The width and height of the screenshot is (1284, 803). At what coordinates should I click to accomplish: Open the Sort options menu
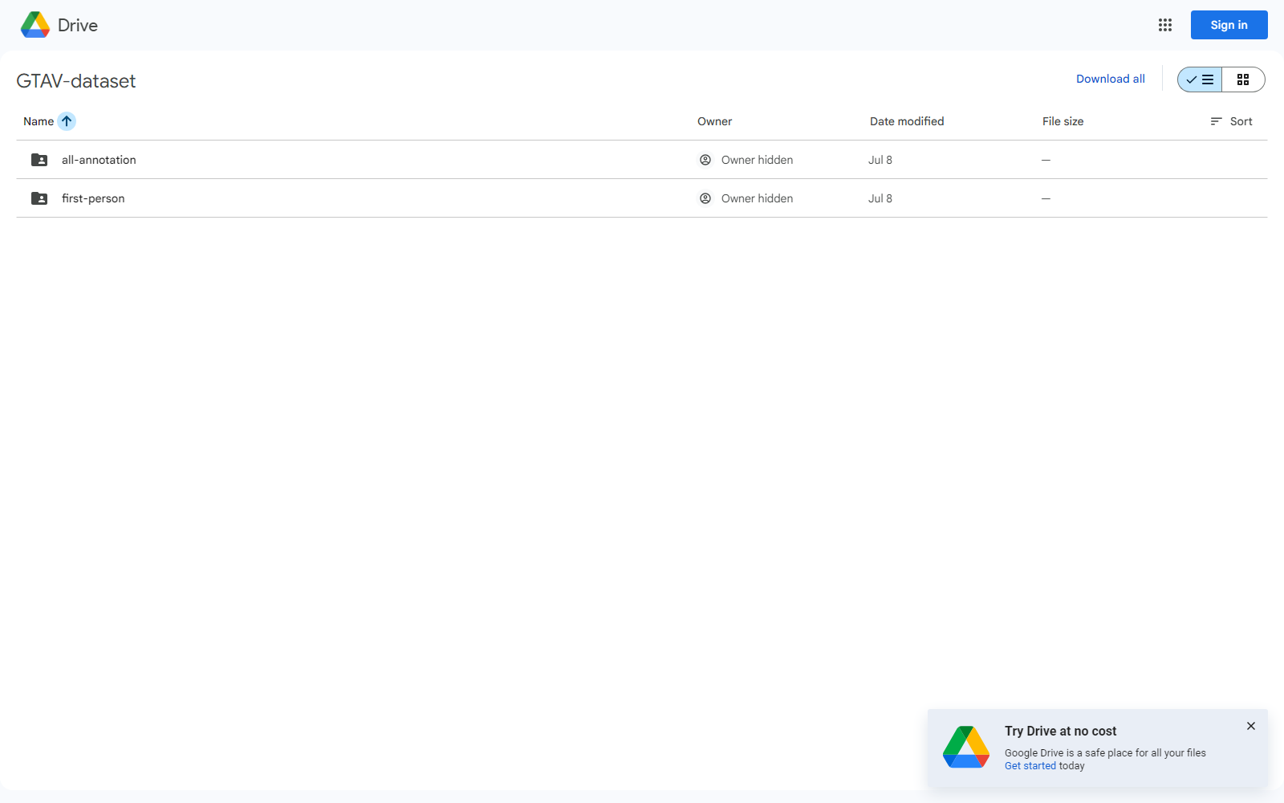[1231, 121]
